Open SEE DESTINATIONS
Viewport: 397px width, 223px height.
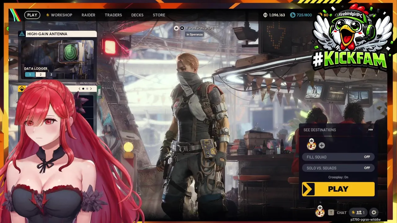point(320,130)
